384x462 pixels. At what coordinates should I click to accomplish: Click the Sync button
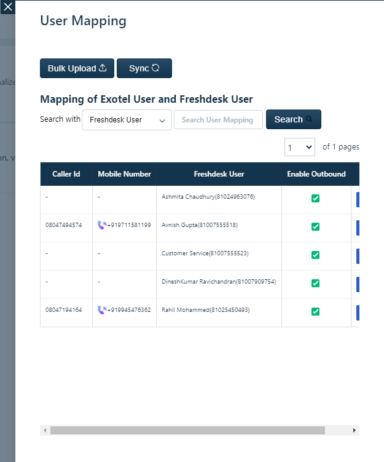click(144, 68)
